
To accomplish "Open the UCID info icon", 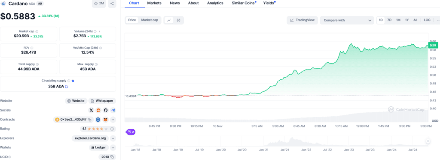I will [x=9, y=157].
